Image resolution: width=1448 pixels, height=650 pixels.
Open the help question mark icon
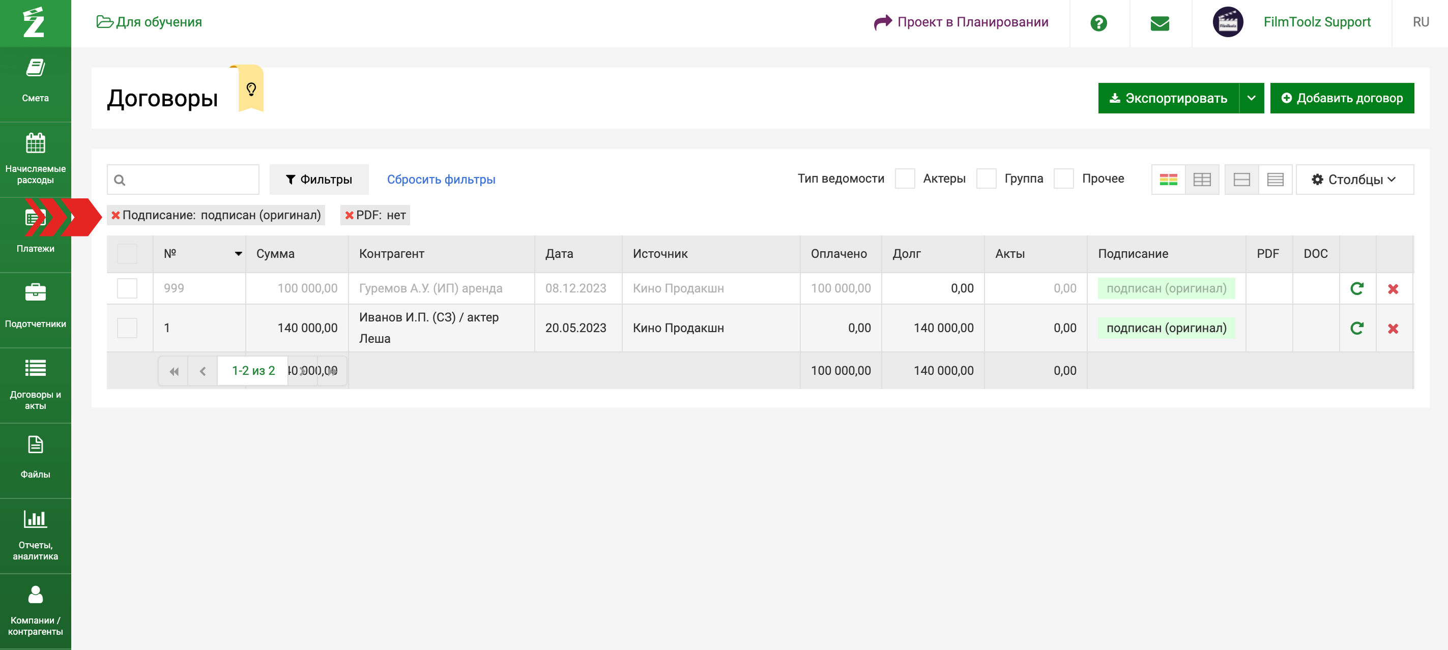click(1098, 23)
